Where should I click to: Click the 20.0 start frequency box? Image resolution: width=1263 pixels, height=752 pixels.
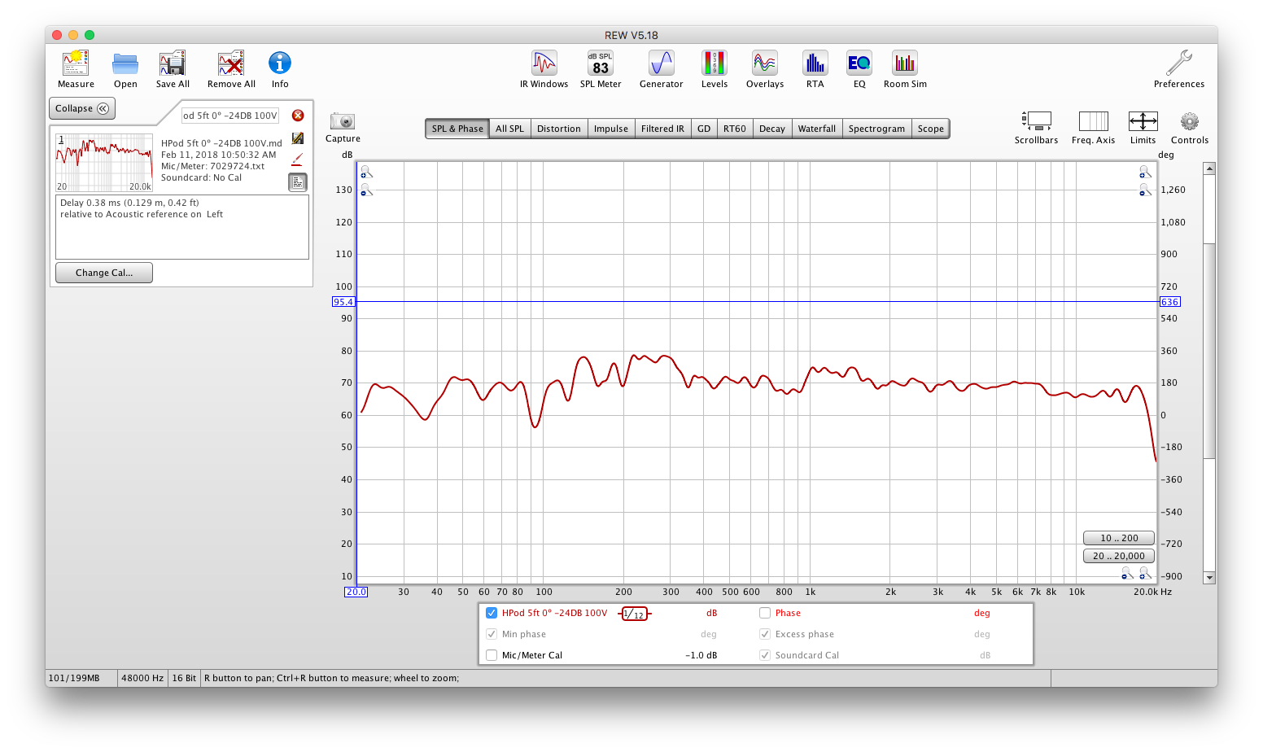pos(356,592)
